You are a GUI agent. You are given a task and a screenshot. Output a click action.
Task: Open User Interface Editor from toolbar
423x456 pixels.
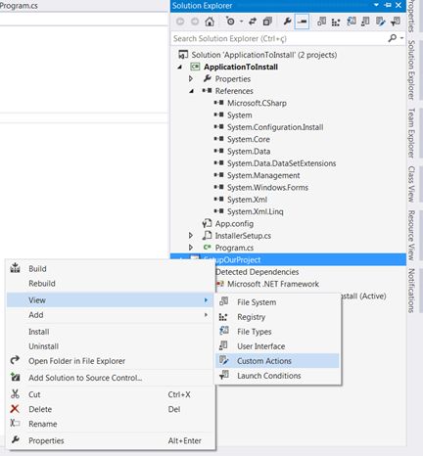365,22
